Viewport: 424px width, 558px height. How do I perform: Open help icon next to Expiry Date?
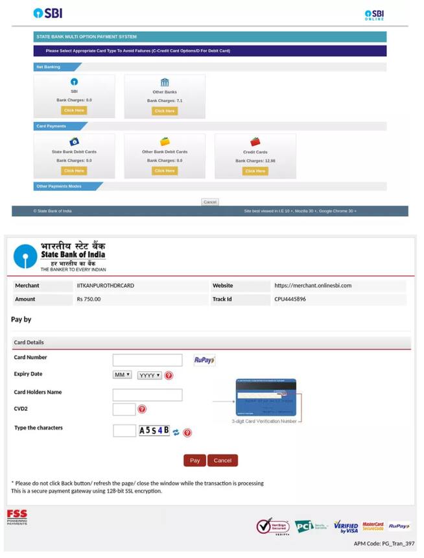point(169,376)
